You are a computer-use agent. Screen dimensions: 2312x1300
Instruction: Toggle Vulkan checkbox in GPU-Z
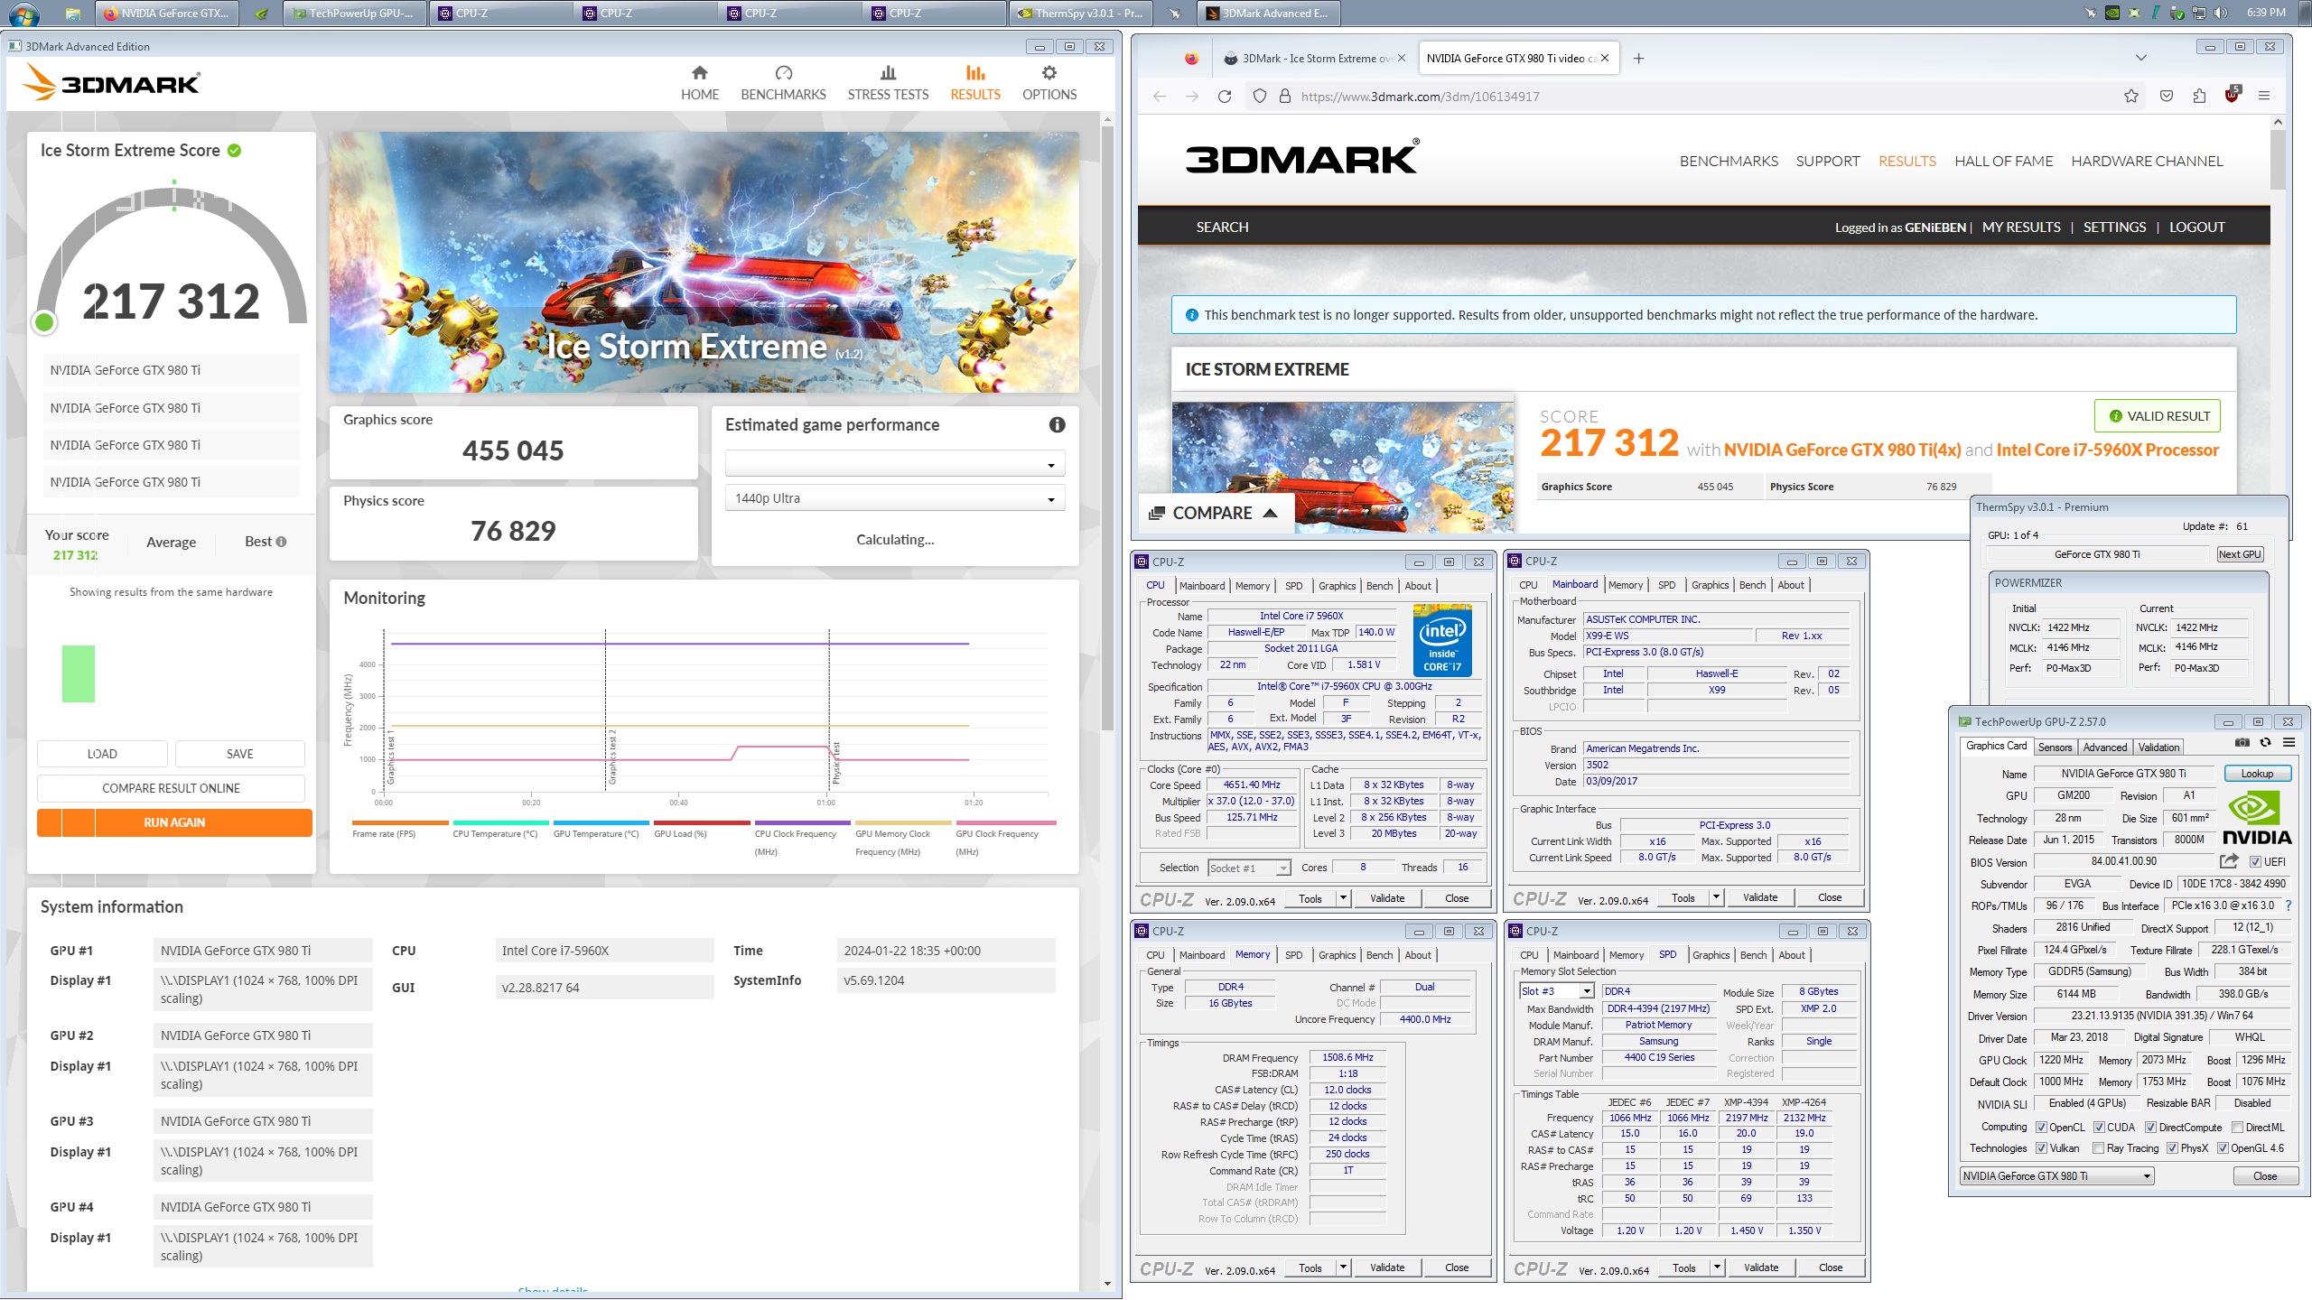click(2041, 1148)
